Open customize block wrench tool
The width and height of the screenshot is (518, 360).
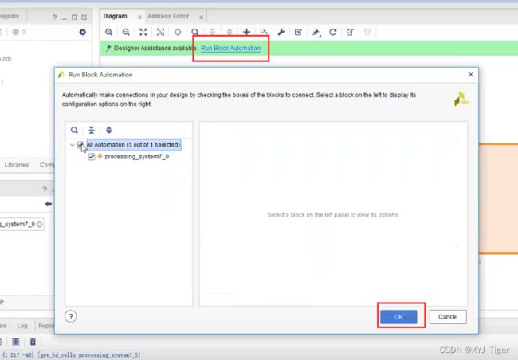tap(281, 32)
